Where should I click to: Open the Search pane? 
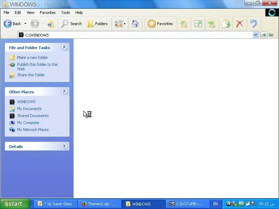click(x=71, y=24)
